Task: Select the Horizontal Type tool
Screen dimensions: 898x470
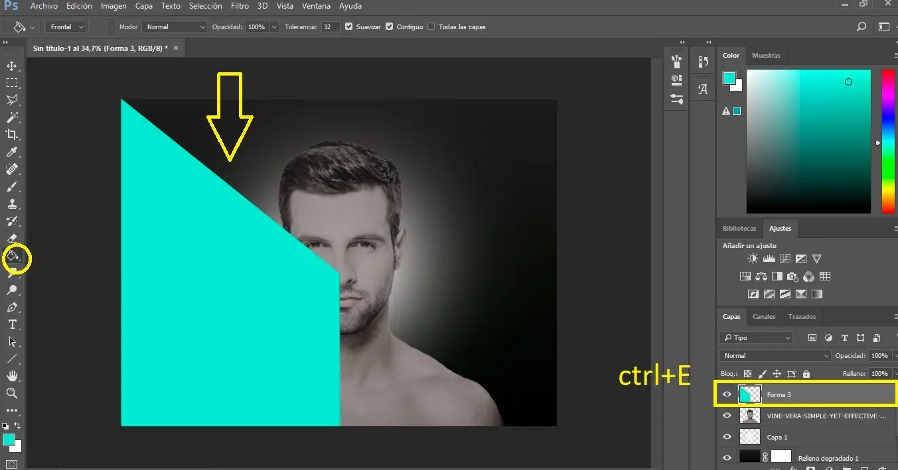Action: tap(12, 324)
